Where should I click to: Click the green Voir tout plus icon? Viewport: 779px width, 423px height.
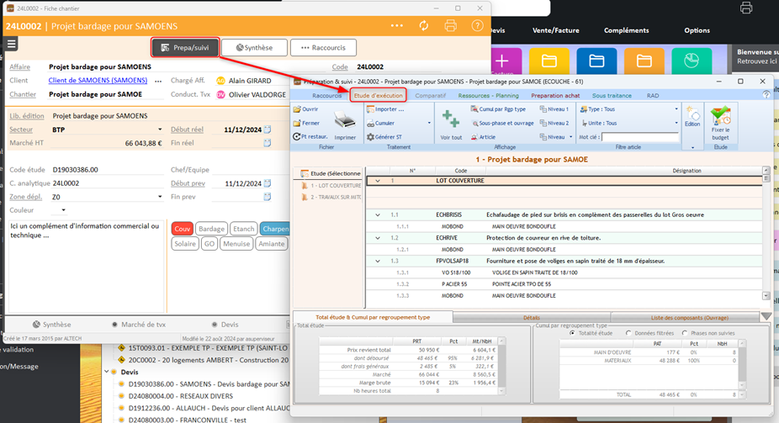click(x=451, y=119)
